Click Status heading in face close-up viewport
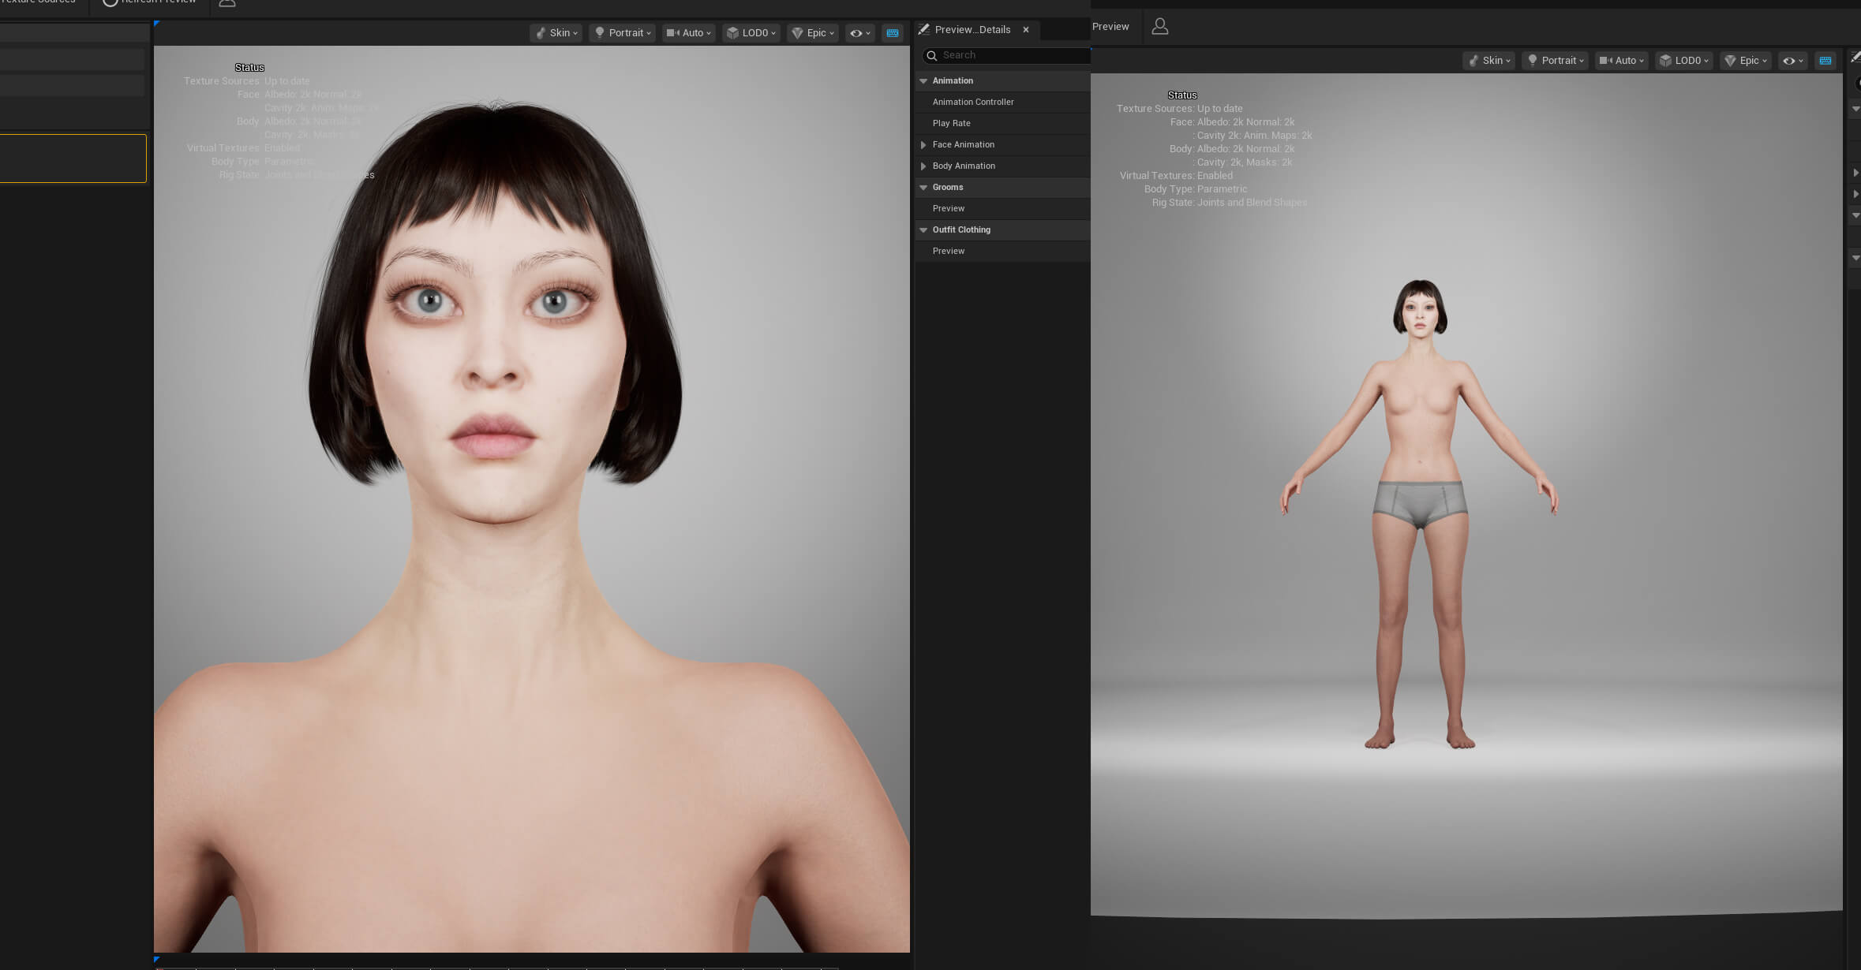This screenshot has height=970, width=1861. pyautogui.click(x=249, y=68)
